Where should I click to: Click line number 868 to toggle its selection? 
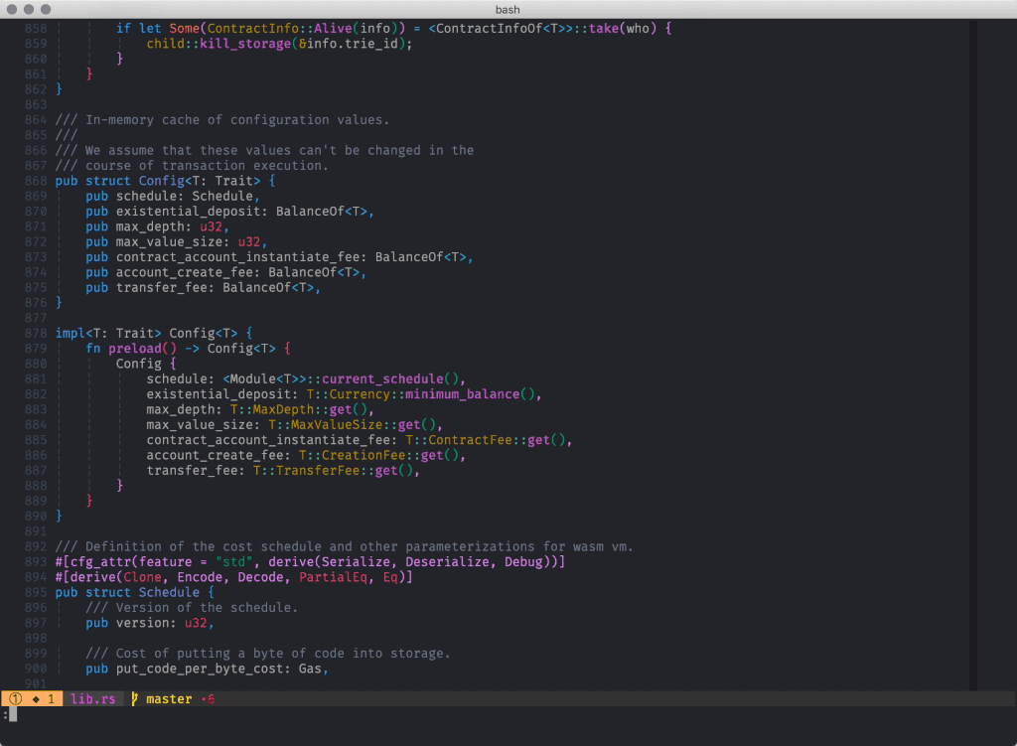coord(35,181)
